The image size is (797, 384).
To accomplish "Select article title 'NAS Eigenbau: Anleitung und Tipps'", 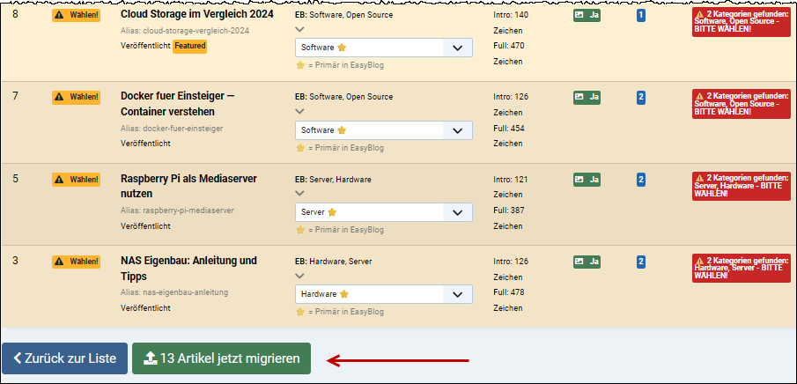I will [x=188, y=268].
